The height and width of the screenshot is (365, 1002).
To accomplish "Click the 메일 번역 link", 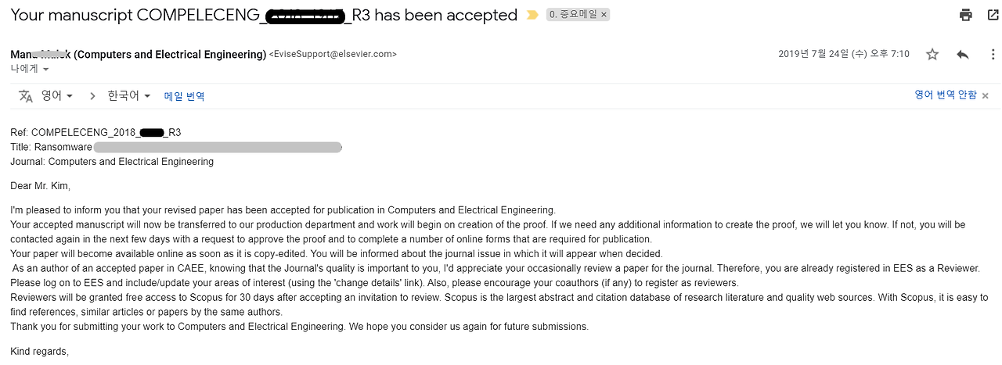I will click(184, 96).
